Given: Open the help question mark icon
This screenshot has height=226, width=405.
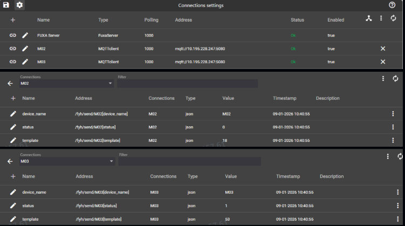Looking at the screenshot, I should click(392, 5).
